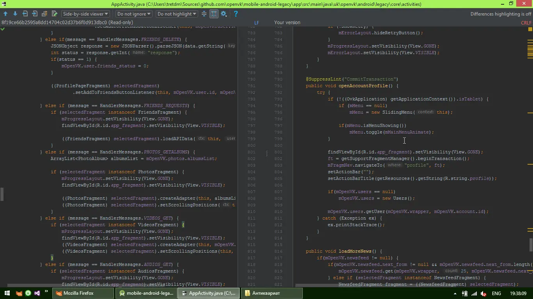Click the show diff in tree icon
Image resolution: width=533 pixels, height=299 pixels.
click(44, 14)
